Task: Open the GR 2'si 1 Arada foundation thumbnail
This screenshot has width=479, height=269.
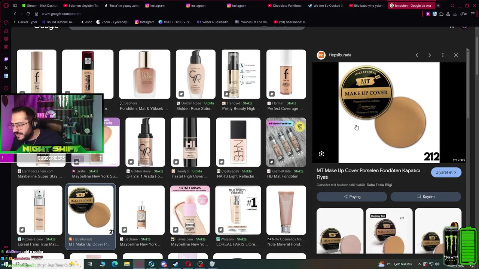Action: (x=145, y=142)
